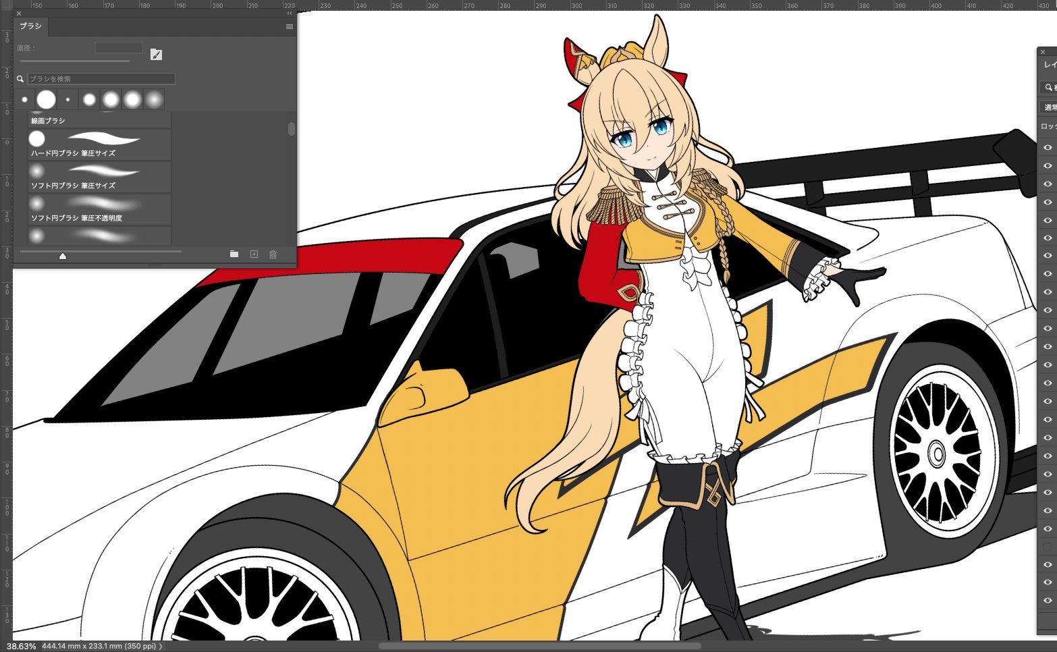Image resolution: width=1057 pixels, height=652 pixels.
Task: Show the hidden layer with empty eye box
Action: click(1048, 546)
